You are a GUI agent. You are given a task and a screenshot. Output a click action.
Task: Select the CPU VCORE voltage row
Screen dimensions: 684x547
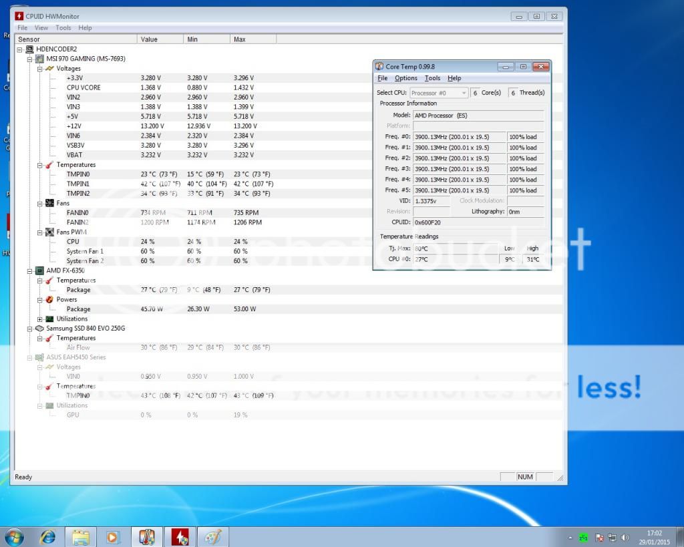(x=289, y=87)
